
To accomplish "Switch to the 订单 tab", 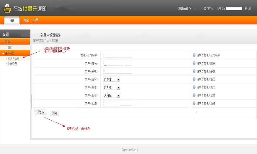I will coord(36,20).
